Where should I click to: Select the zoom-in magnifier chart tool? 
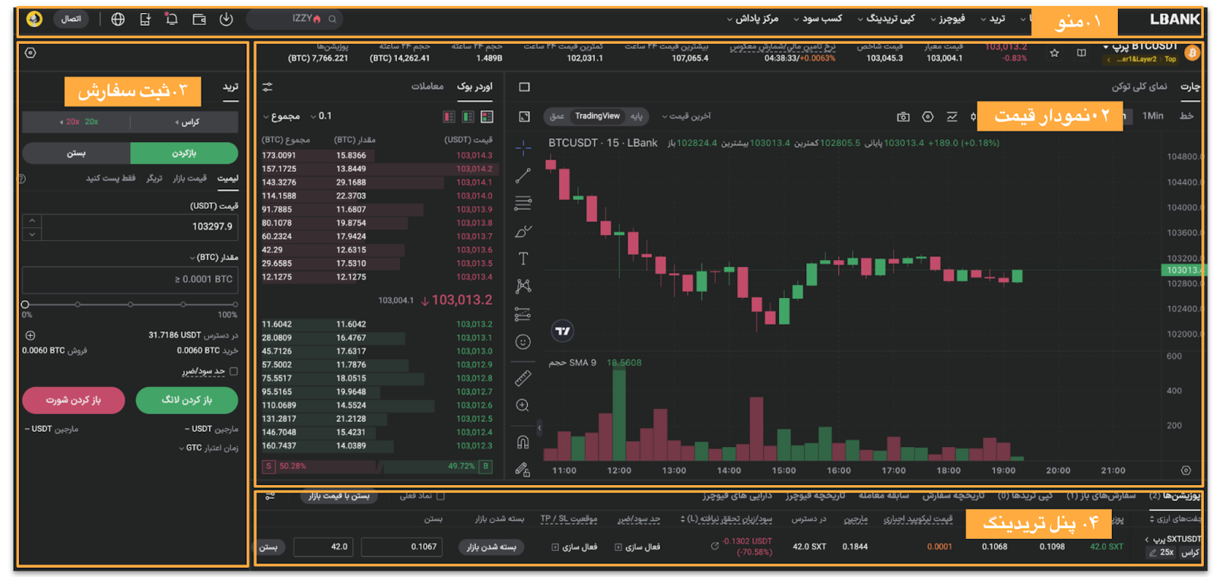[x=523, y=405]
